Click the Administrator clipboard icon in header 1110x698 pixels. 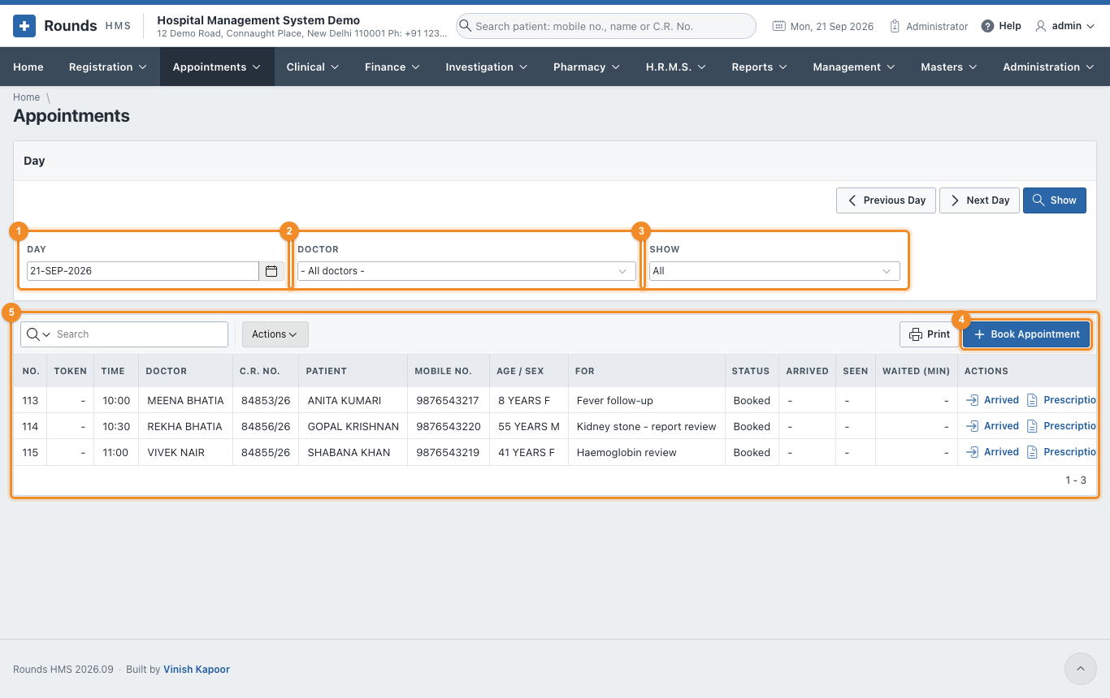pyautogui.click(x=895, y=26)
